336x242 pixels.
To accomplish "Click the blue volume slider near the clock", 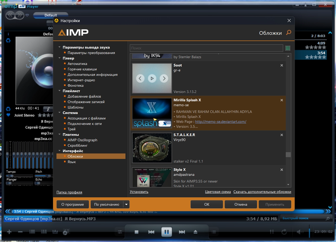I will (309, 231).
